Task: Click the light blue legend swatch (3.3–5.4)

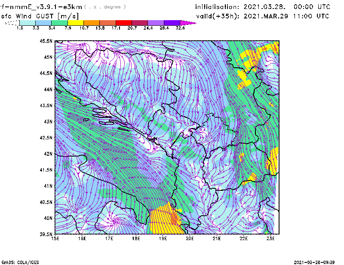Action: [43, 23]
